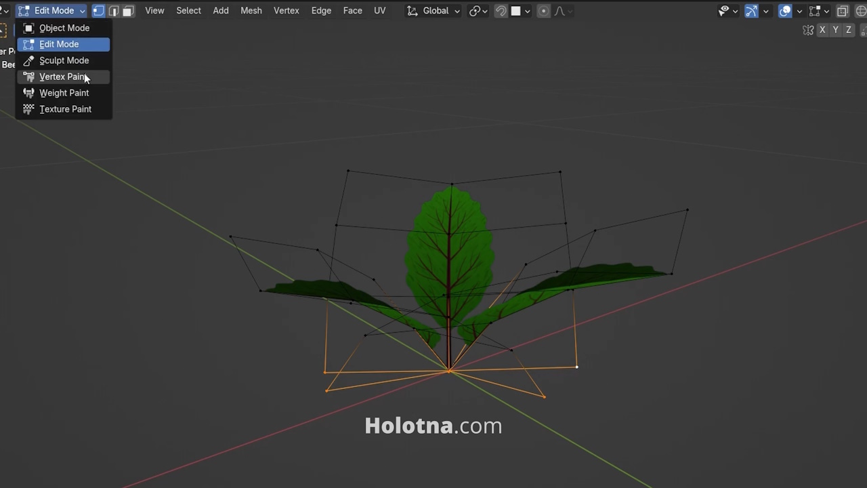Expand the overlay options arrow
The image size is (867, 488).
[x=799, y=11]
